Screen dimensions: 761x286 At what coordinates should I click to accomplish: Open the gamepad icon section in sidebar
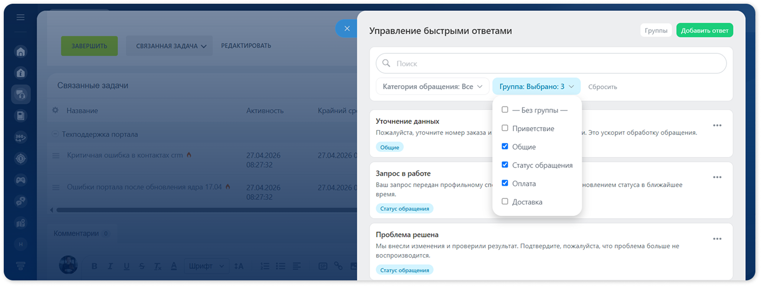point(21,180)
